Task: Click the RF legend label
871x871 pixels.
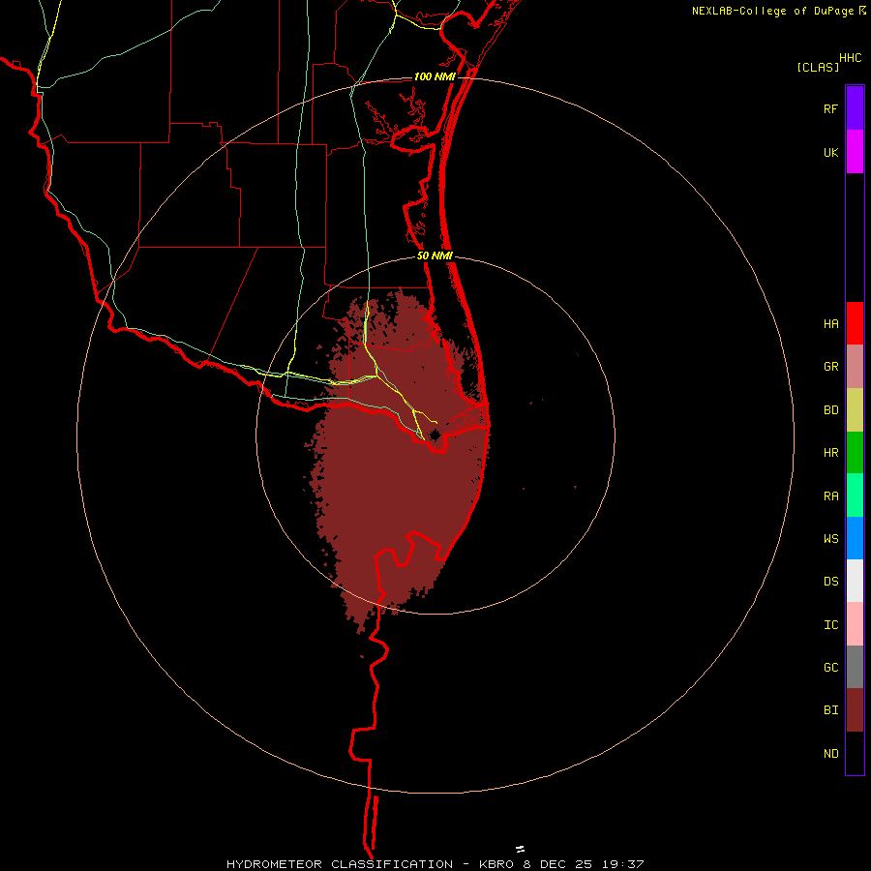Action: point(830,108)
